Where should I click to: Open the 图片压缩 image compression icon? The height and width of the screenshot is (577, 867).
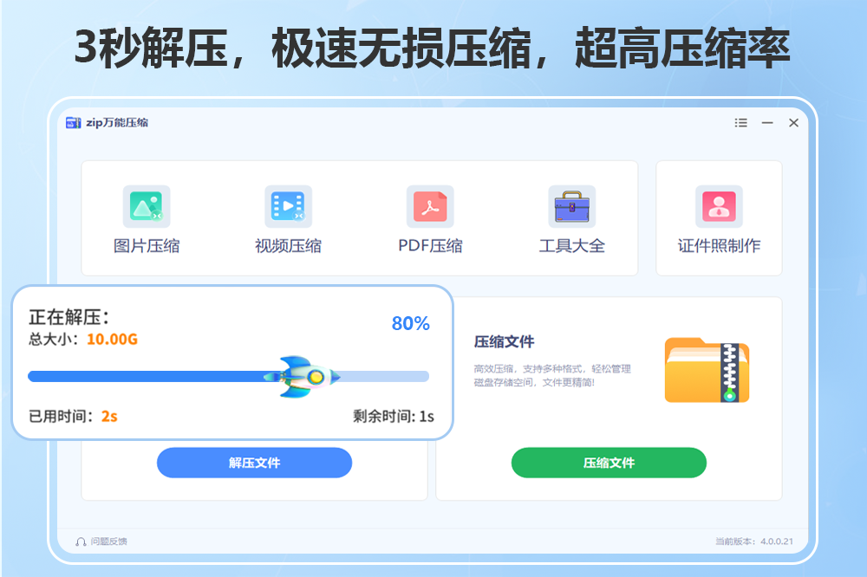click(146, 206)
